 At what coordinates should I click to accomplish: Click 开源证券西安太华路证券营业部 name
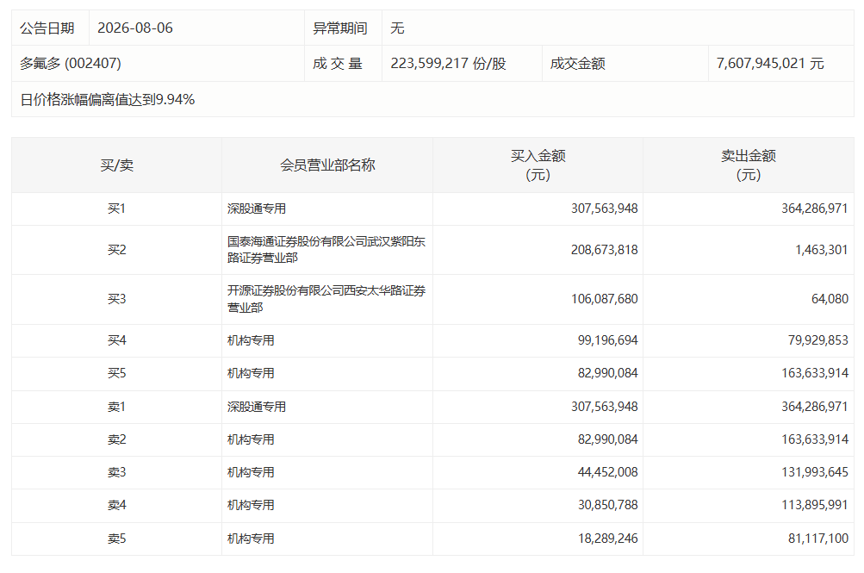coord(326,299)
